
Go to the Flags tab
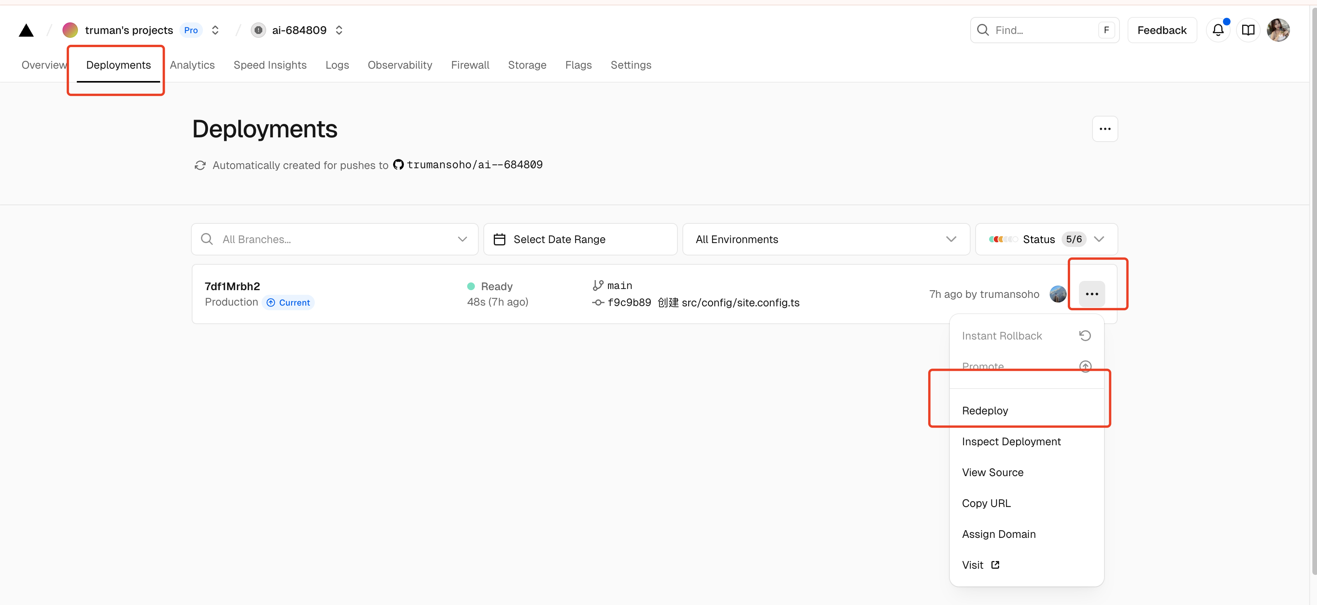[x=578, y=65]
